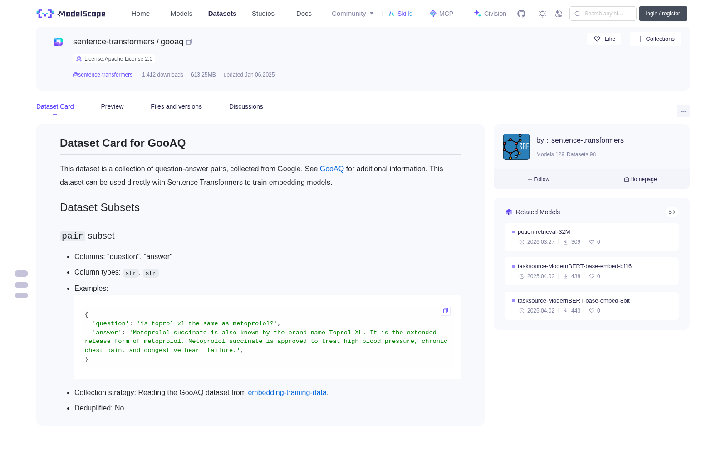The width and height of the screenshot is (726, 453).
Task: Open the floating sidebar outline toggle
Action: tap(21, 284)
